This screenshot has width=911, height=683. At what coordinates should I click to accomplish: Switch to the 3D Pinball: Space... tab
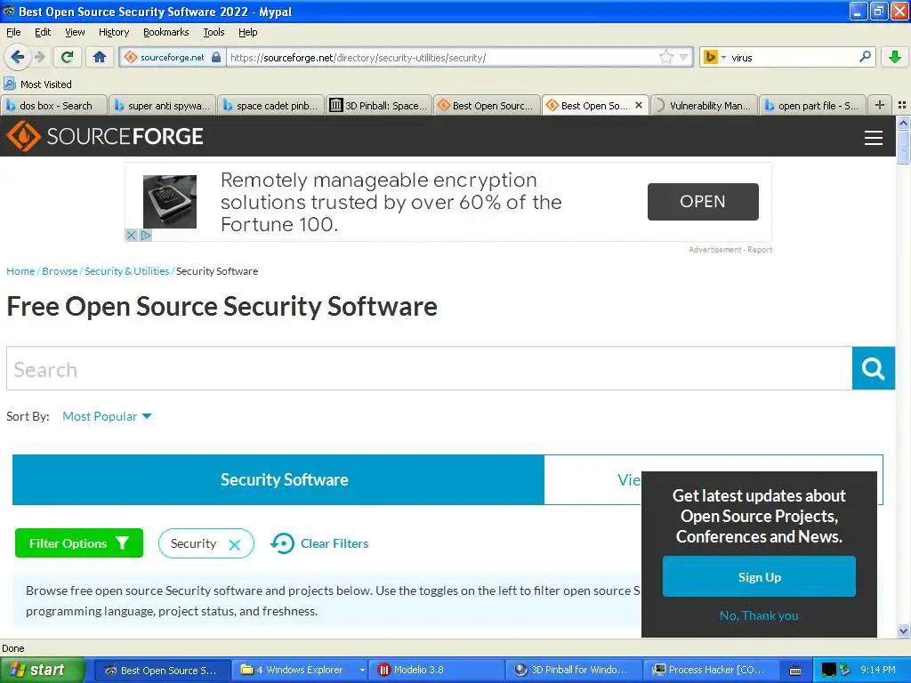[379, 105]
